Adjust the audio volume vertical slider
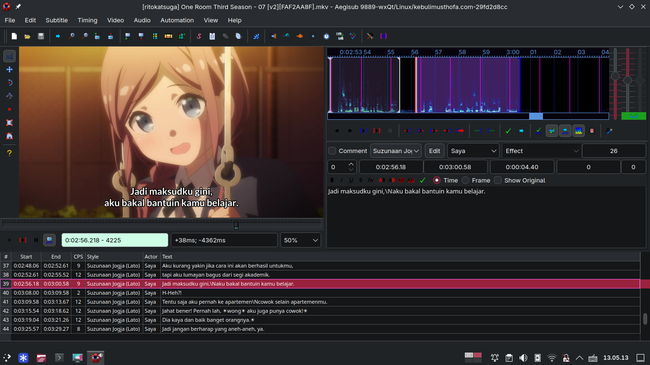Image resolution: width=650 pixels, height=365 pixels. [x=640, y=80]
